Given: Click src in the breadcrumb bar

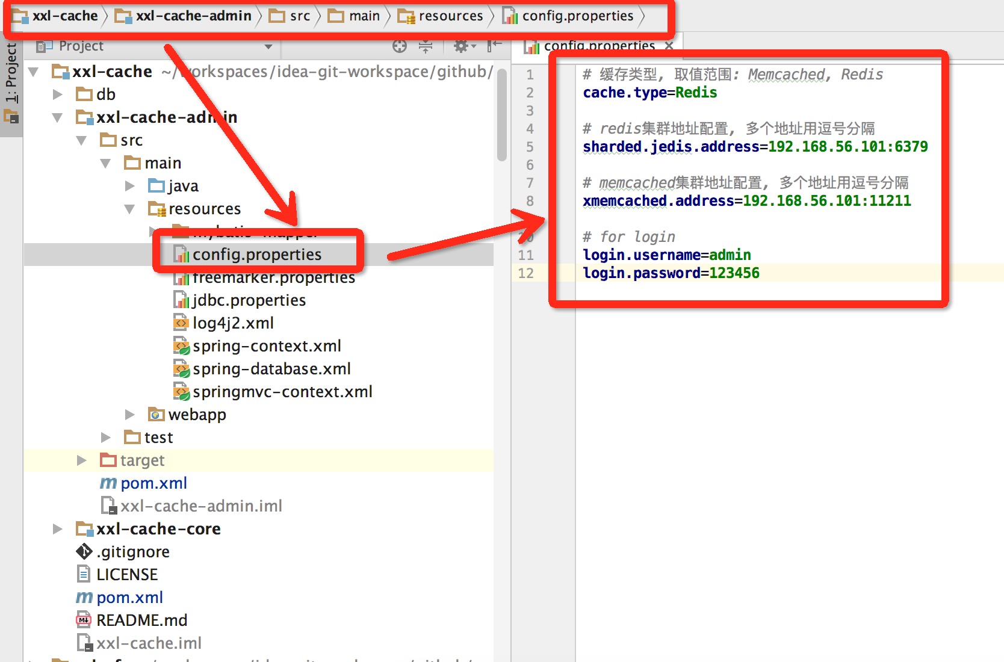Looking at the screenshot, I should 300,16.
